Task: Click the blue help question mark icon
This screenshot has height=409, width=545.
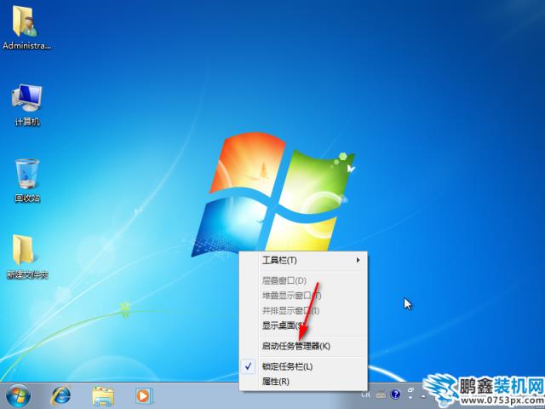Action: [395, 395]
